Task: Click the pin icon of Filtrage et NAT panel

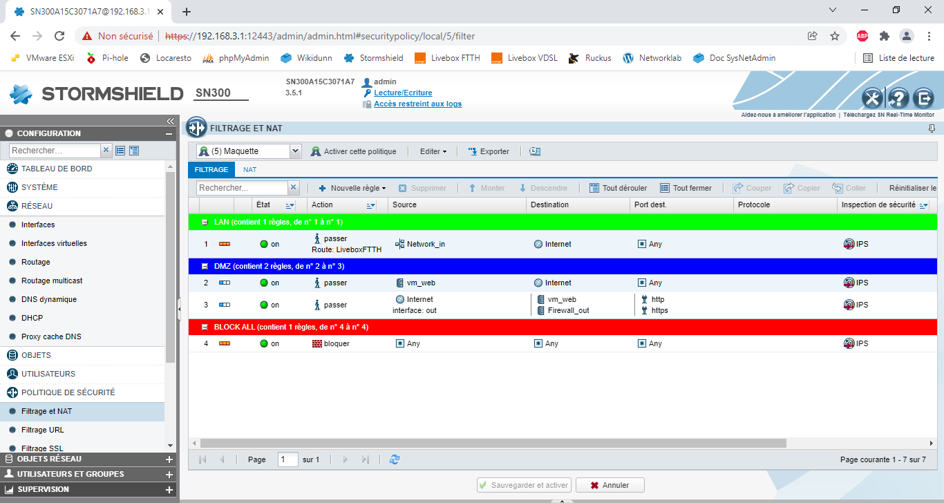Action: [x=932, y=129]
